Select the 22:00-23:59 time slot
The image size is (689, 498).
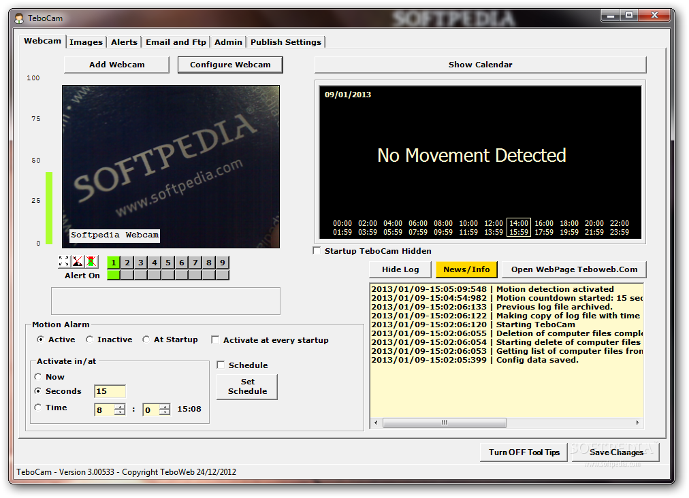619,227
